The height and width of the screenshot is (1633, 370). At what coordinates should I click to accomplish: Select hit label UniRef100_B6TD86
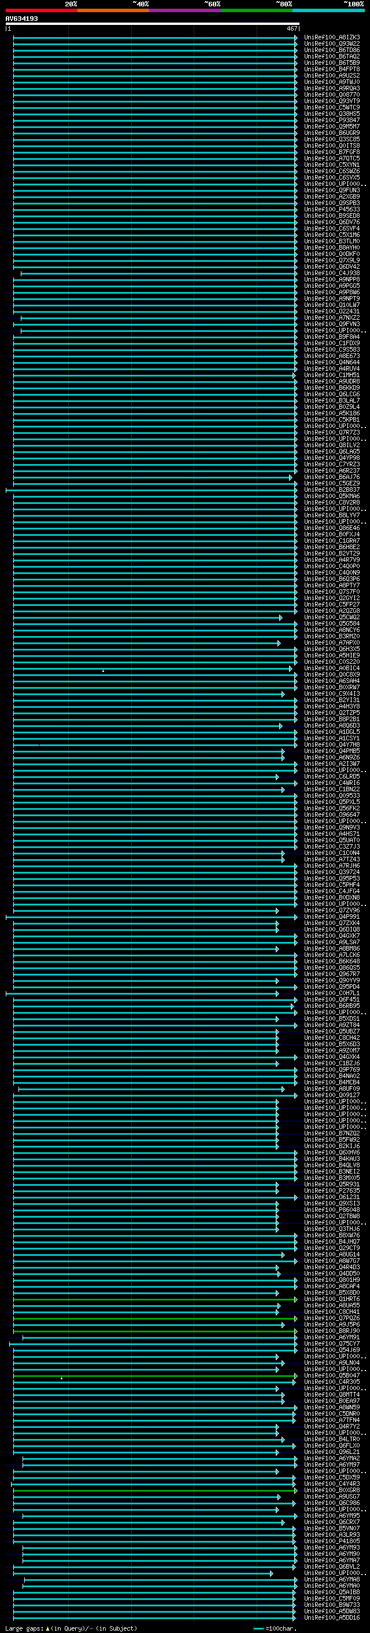pos(332,50)
